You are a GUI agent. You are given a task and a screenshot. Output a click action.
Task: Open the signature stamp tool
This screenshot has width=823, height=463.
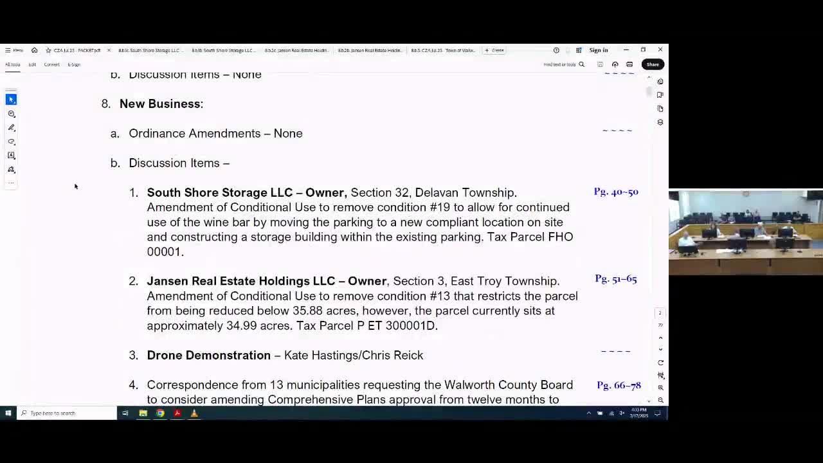pyautogui.click(x=11, y=170)
